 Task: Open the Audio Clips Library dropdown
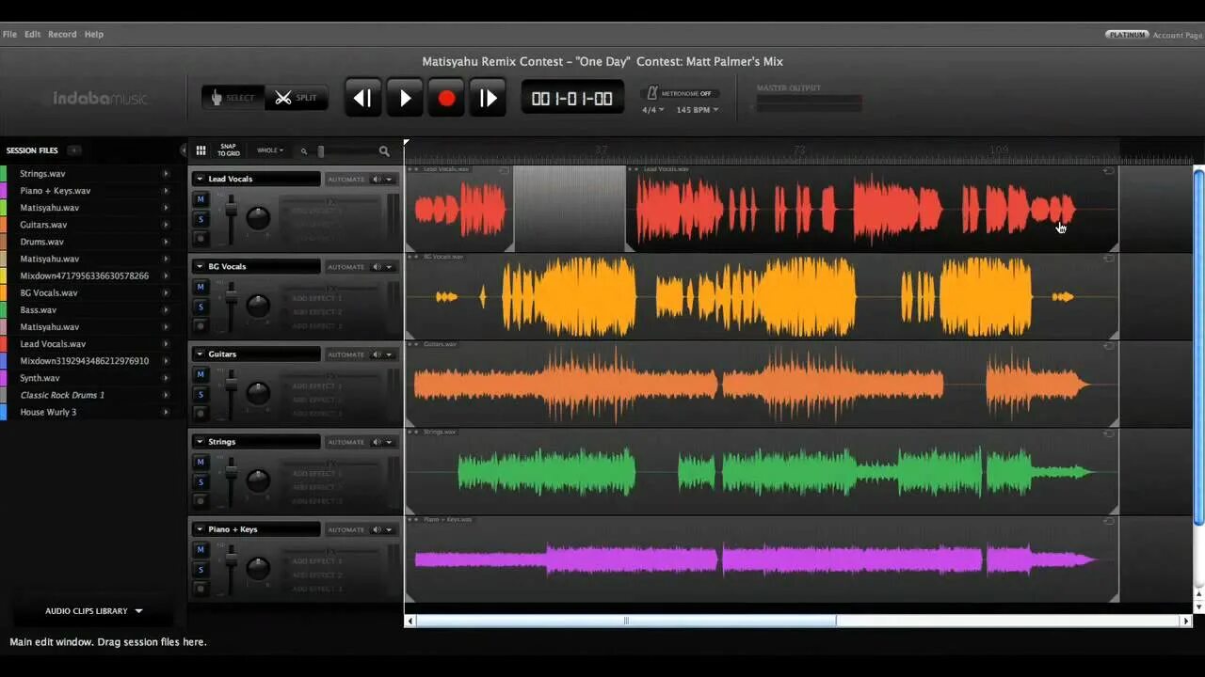[x=94, y=611]
